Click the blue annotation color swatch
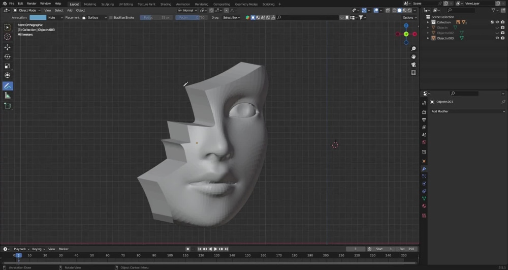This screenshot has width=508, height=270. click(x=38, y=17)
